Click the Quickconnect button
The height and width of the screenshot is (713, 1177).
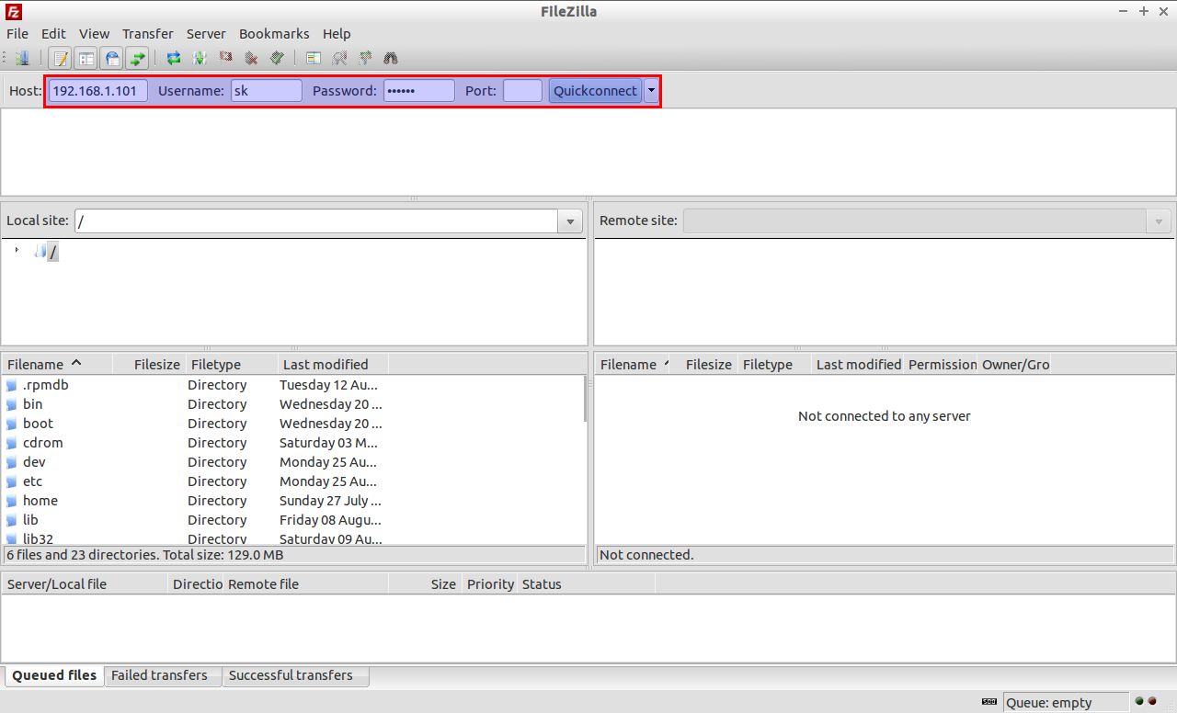click(595, 91)
